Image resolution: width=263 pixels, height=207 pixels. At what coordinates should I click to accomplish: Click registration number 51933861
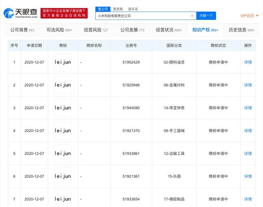point(131,154)
